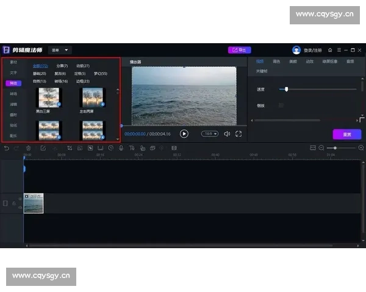366x292 pixels.
Task: Enter fullscreen preview using the expand icon
Action: click(239, 134)
